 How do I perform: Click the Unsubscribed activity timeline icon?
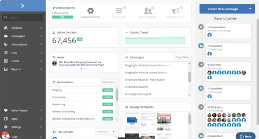(201, 27)
